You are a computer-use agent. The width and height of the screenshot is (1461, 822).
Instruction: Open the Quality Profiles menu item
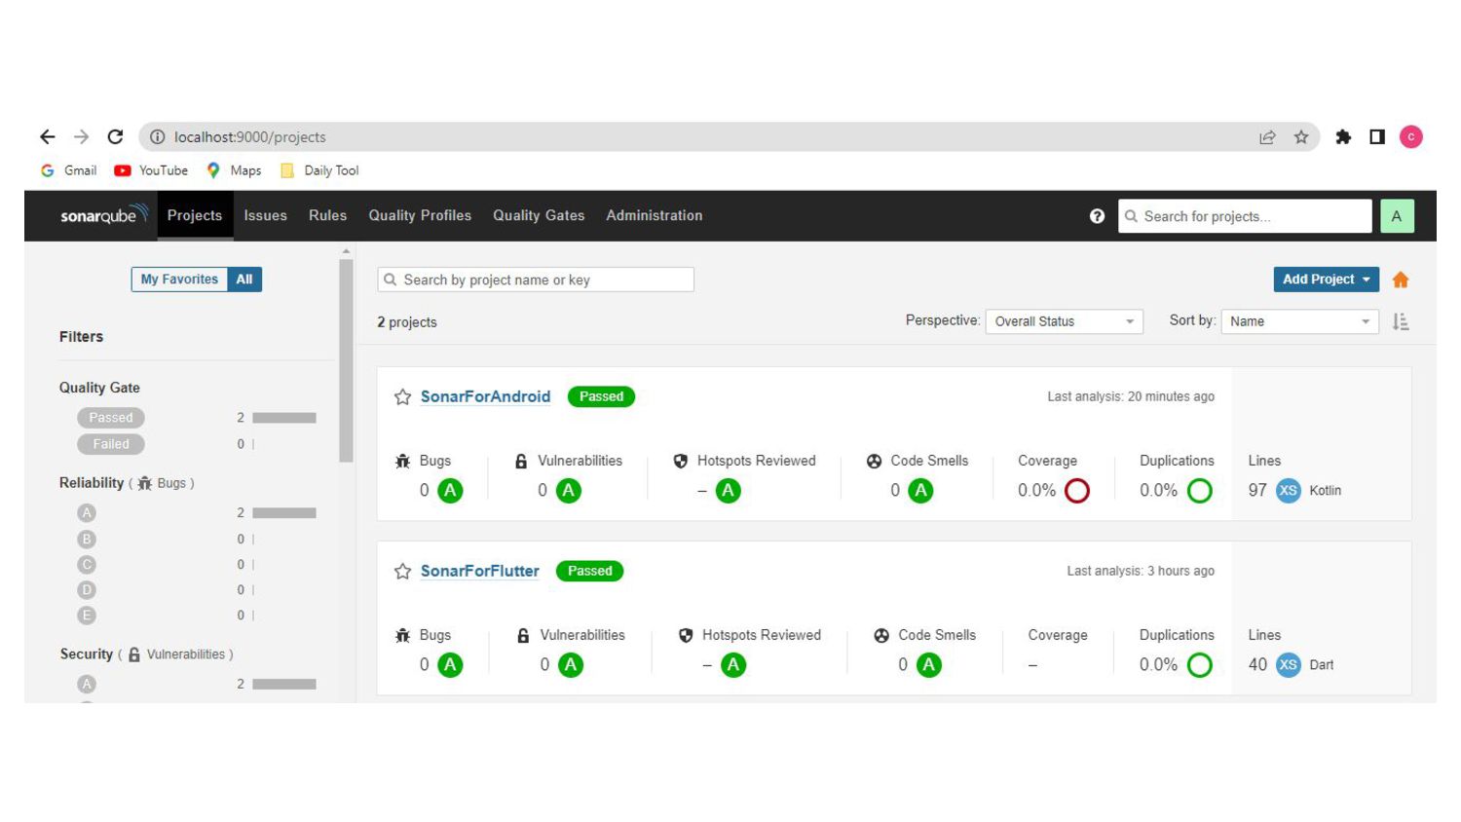point(420,215)
